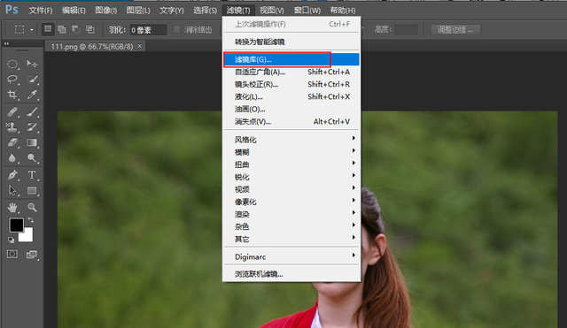Select the Elliptical Marquee tool
The height and width of the screenshot is (328, 567).
point(12,64)
